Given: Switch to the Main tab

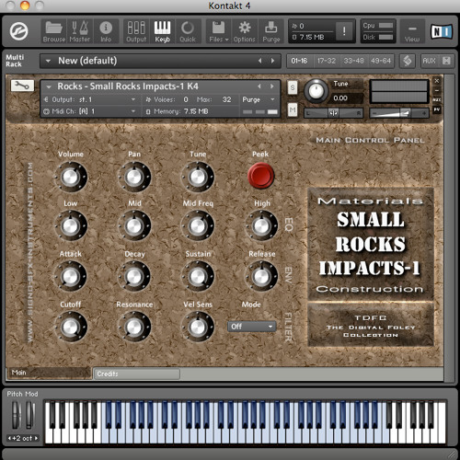Looking at the screenshot, I should point(49,373).
